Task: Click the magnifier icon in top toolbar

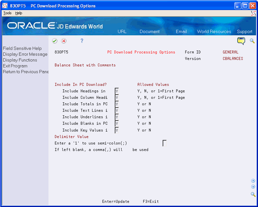Action: [x=252, y=41]
